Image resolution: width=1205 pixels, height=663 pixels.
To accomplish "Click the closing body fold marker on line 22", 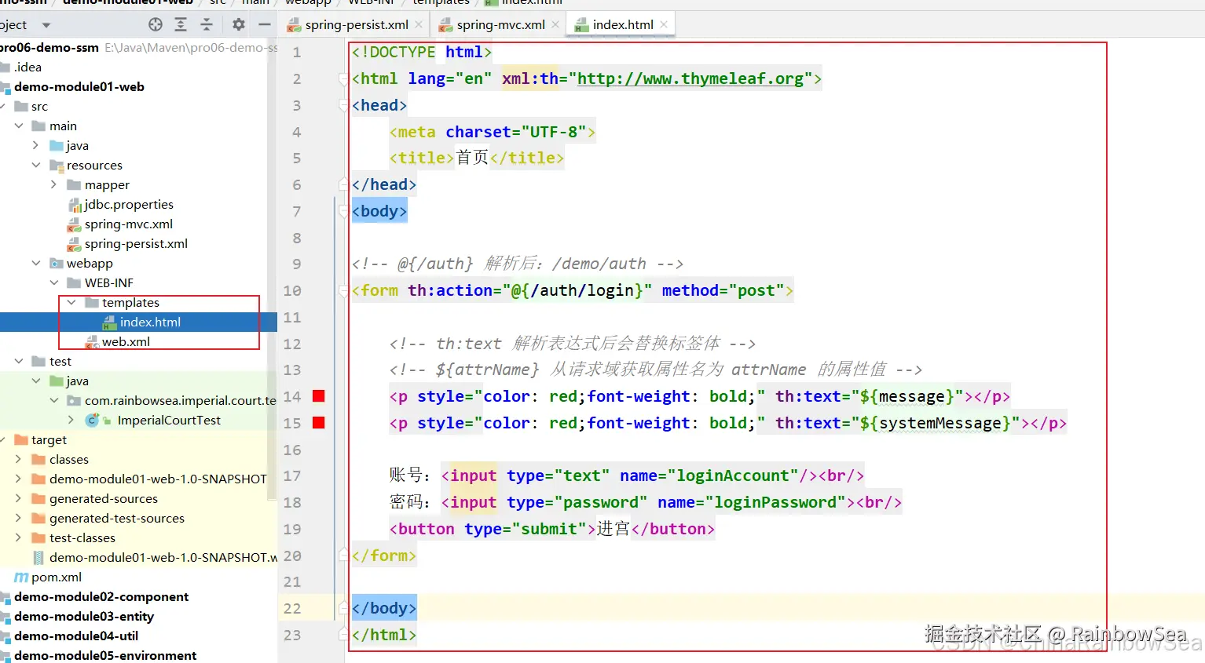I will pos(343,608).
